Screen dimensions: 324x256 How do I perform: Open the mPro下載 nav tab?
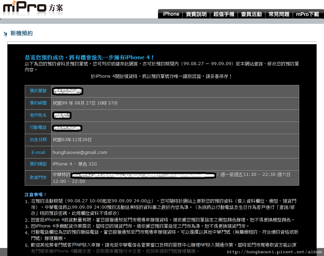click(308, 14)
